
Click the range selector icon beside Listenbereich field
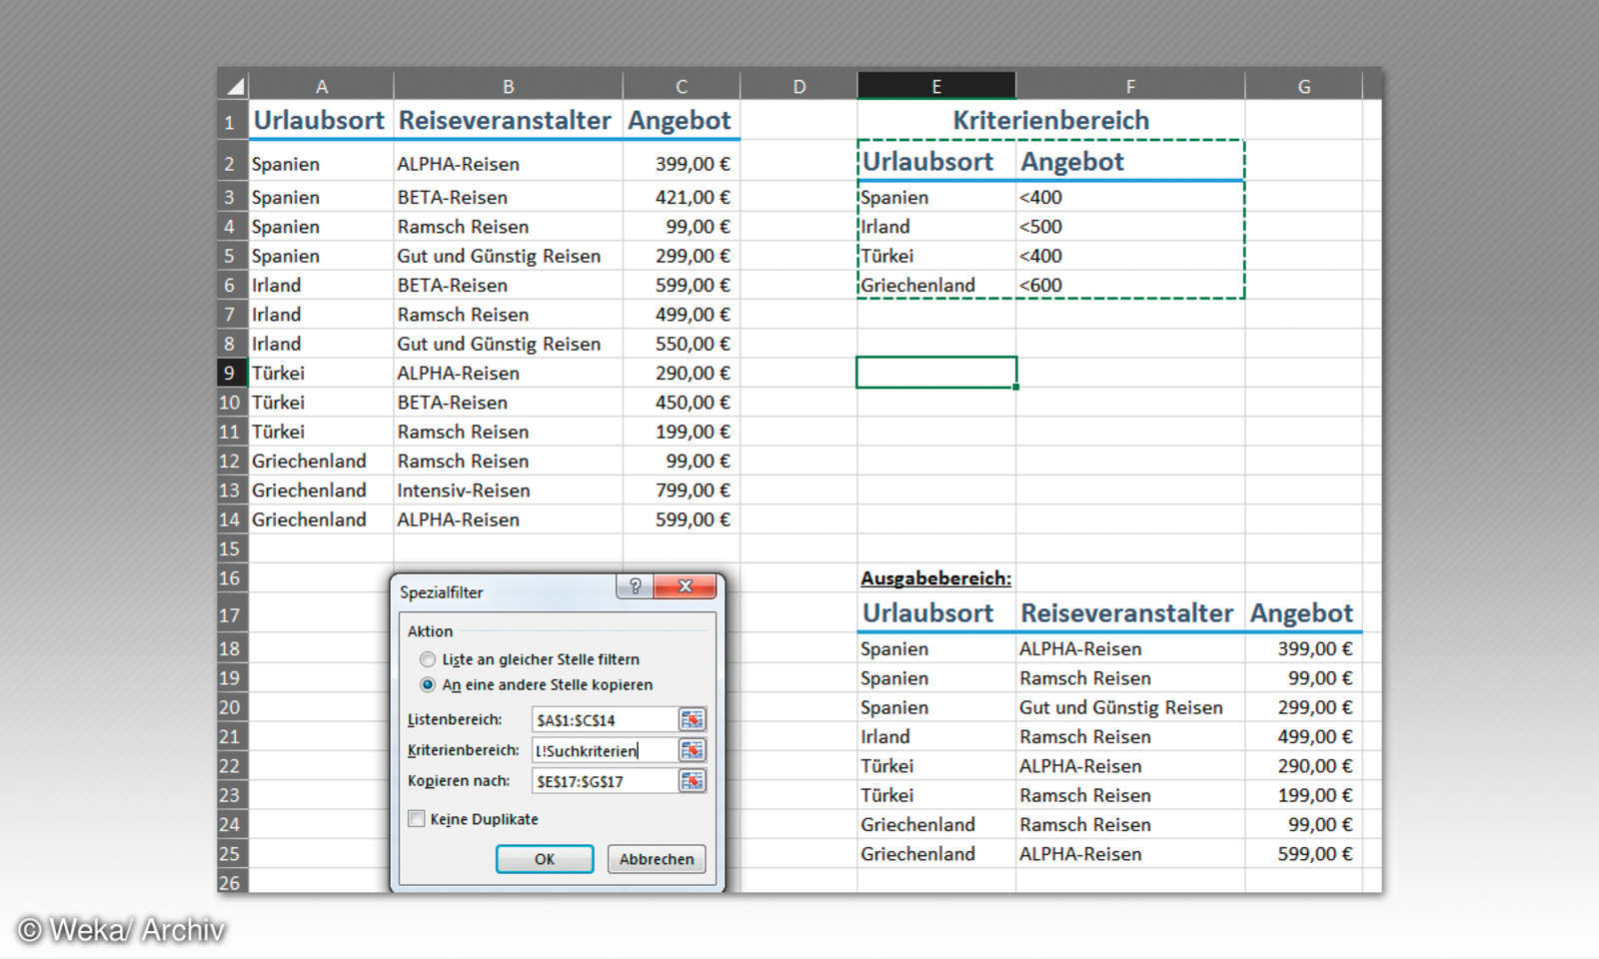[x=692, y=719]
